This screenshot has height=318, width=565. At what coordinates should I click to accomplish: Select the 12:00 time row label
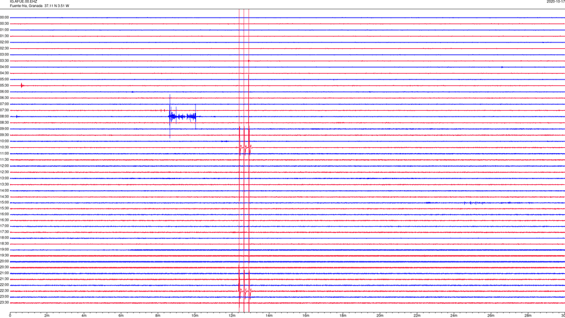[4, 166]
